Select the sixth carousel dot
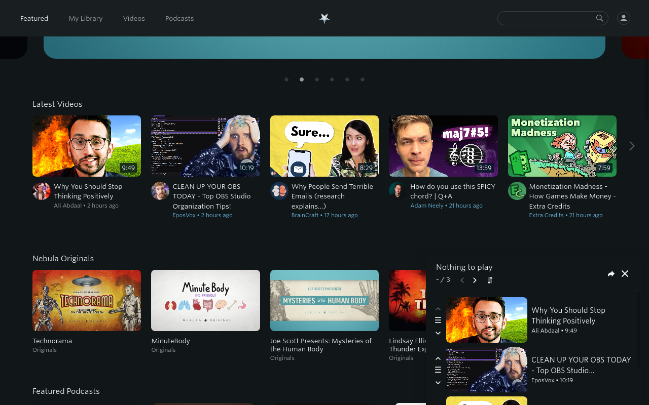Viewport: 649px width, 405px height. pyautogui.click(x=363, y=79)
